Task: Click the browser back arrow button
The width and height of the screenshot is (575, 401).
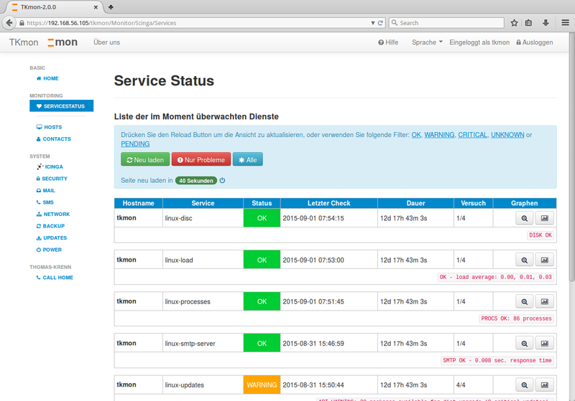Action: coord(9,23)
